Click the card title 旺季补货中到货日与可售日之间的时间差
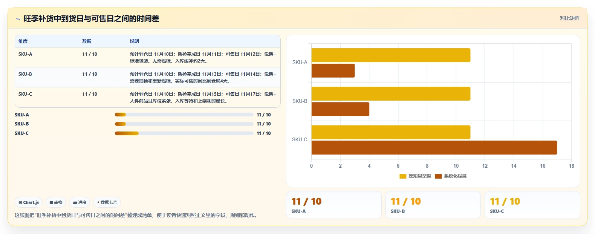 (x=91, y=19)
